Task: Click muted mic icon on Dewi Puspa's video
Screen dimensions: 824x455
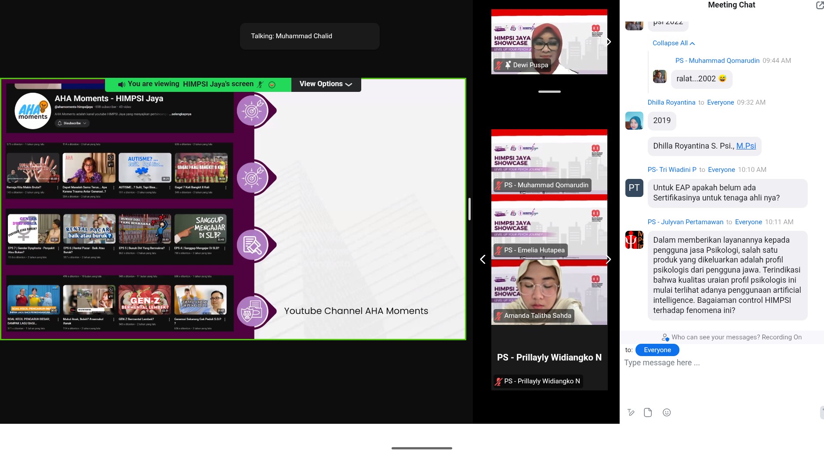Action: tap(498, 65)
